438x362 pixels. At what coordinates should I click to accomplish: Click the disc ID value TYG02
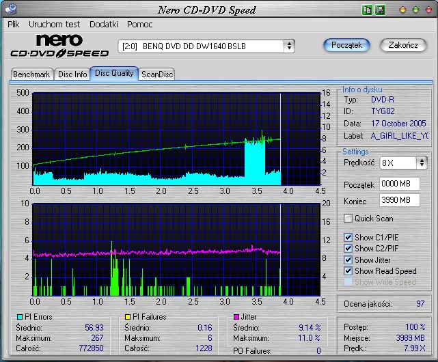383,111
